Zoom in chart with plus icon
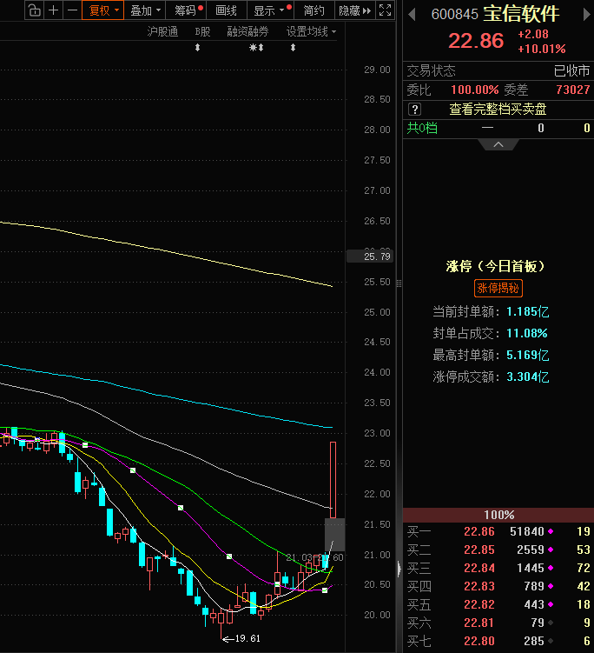 (x=54, y=10)
